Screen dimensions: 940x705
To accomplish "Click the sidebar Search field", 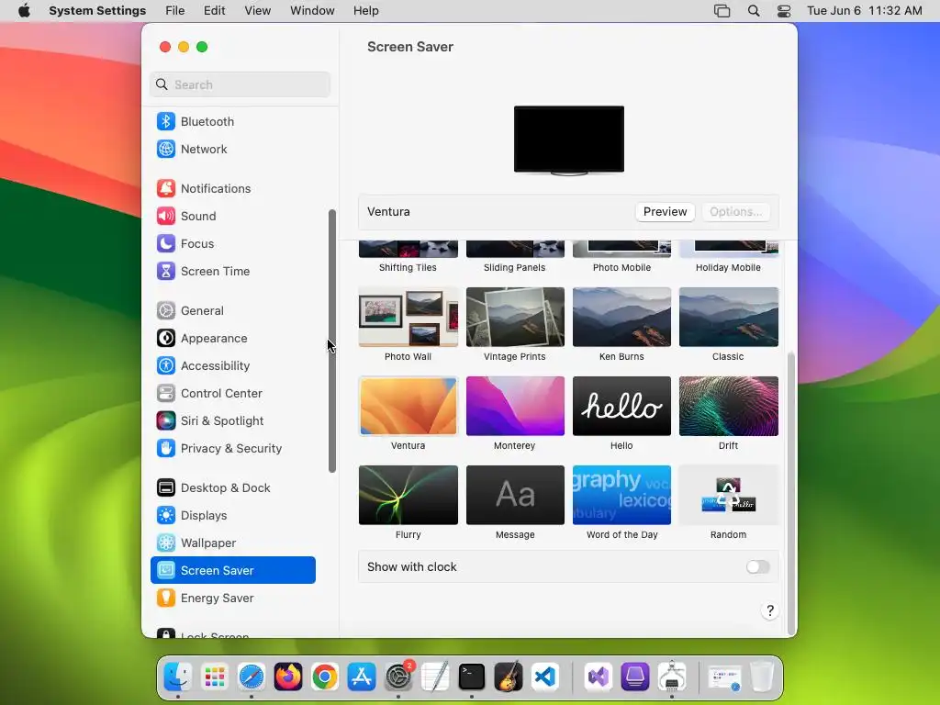I will pyautogui.click(x=240, y=84).
